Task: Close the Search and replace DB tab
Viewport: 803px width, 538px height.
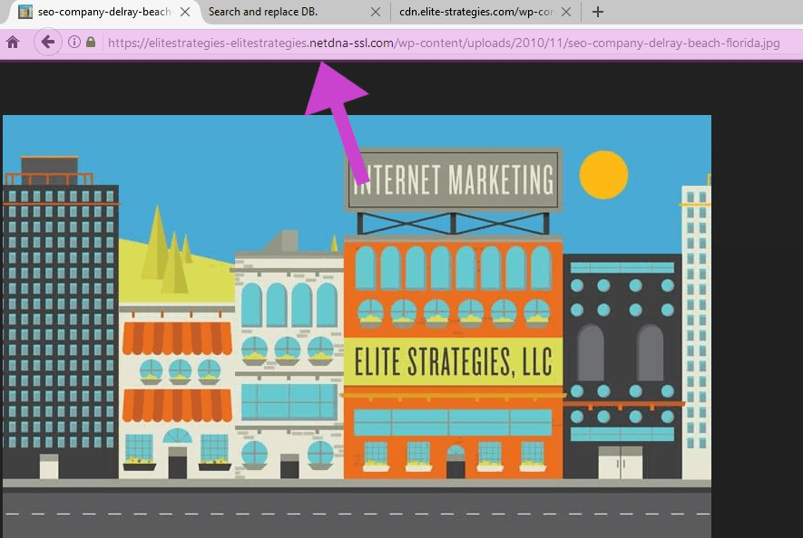Action: [x=376, y=12]
